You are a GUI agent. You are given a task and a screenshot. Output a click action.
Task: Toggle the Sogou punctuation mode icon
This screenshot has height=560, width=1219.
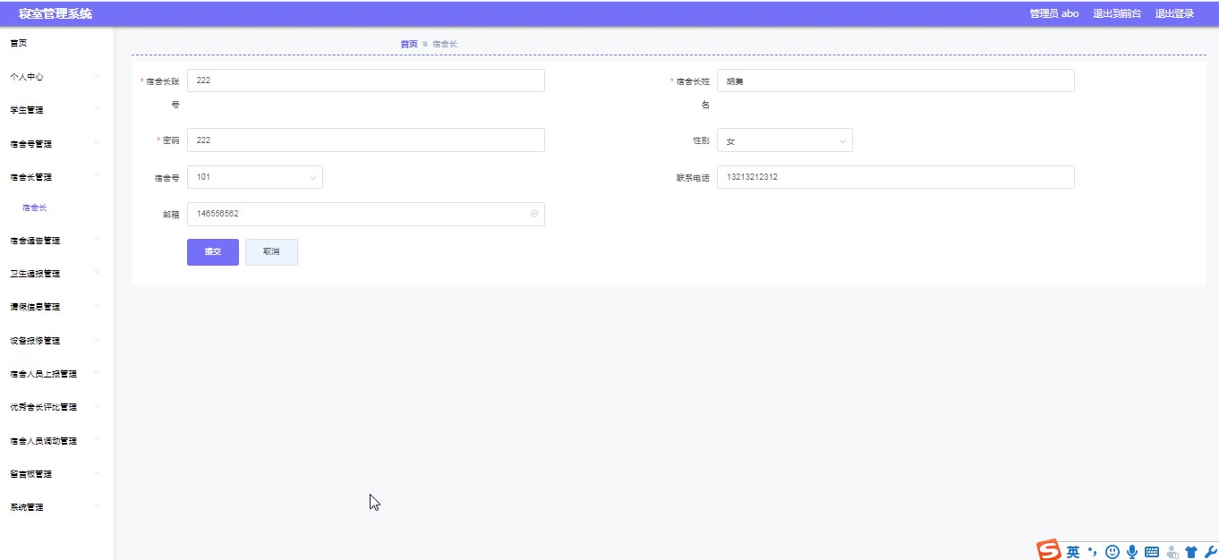tap(1092, 552)
